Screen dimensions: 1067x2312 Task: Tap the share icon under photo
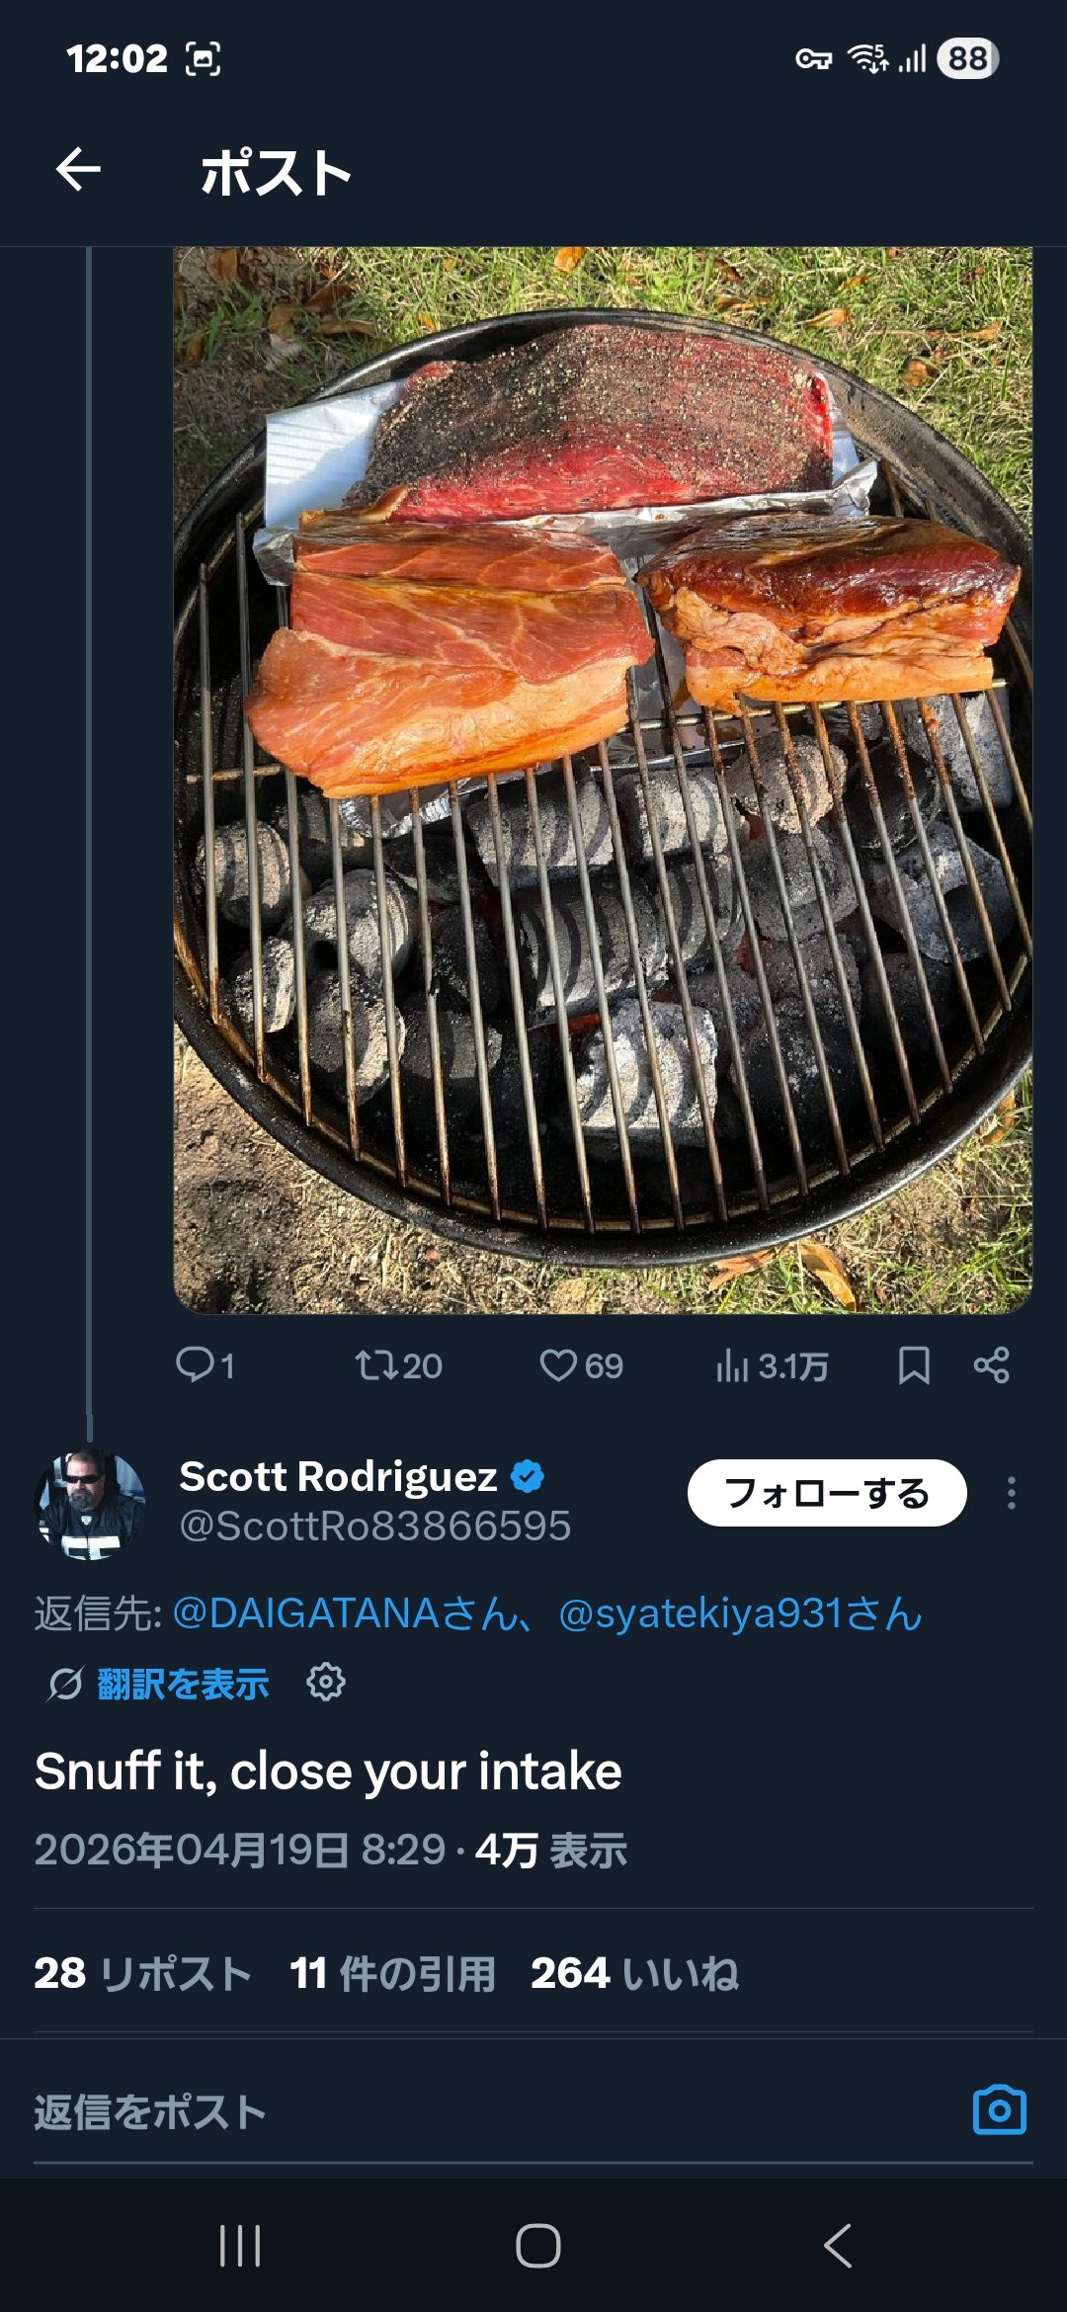(991, 1365)
